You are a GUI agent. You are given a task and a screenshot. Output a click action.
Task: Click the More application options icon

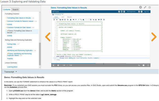(139, 12)
